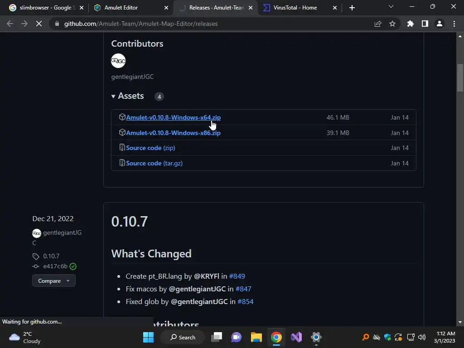Open the gentlegiantJGC author link in the sidebar

click(x=63, y=232)
